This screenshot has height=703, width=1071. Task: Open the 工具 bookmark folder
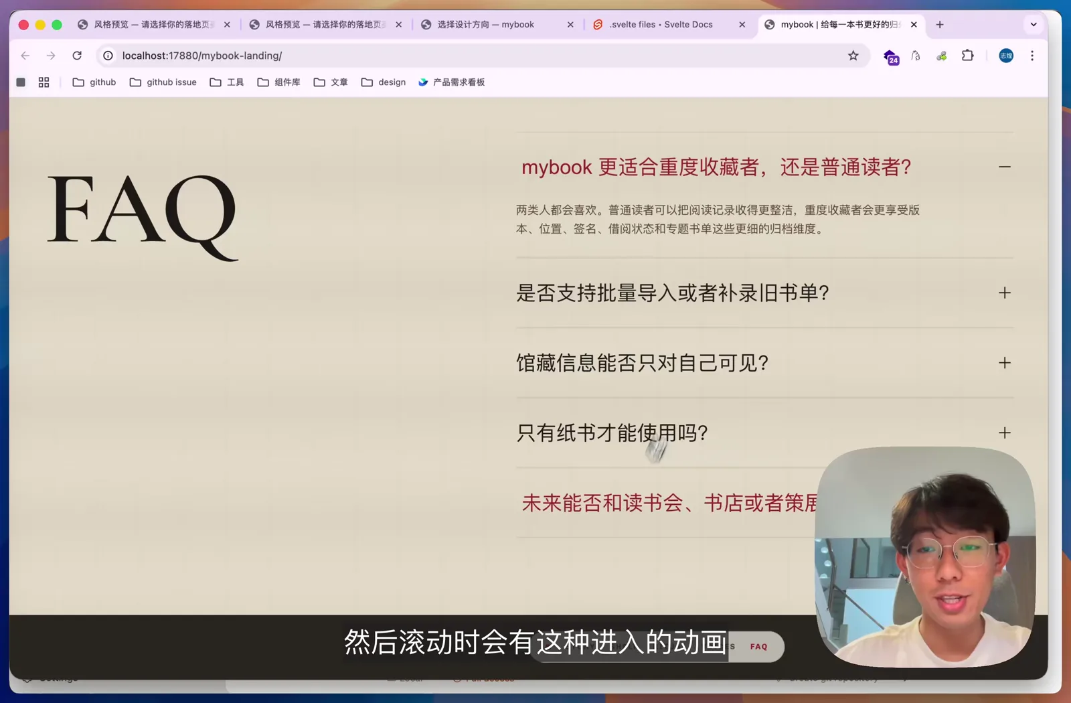click(227, 82)
